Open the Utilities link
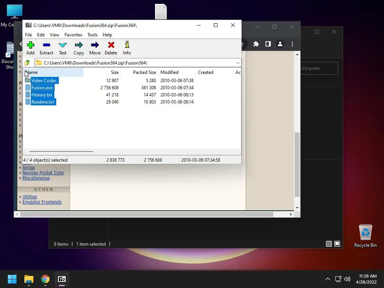 [30, 196]
